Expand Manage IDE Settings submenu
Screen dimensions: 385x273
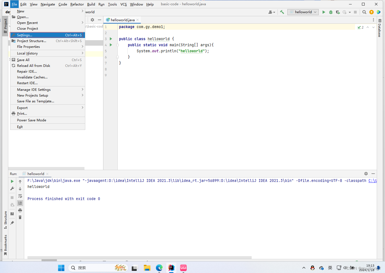pyautogui.click(x=82, y=89)
